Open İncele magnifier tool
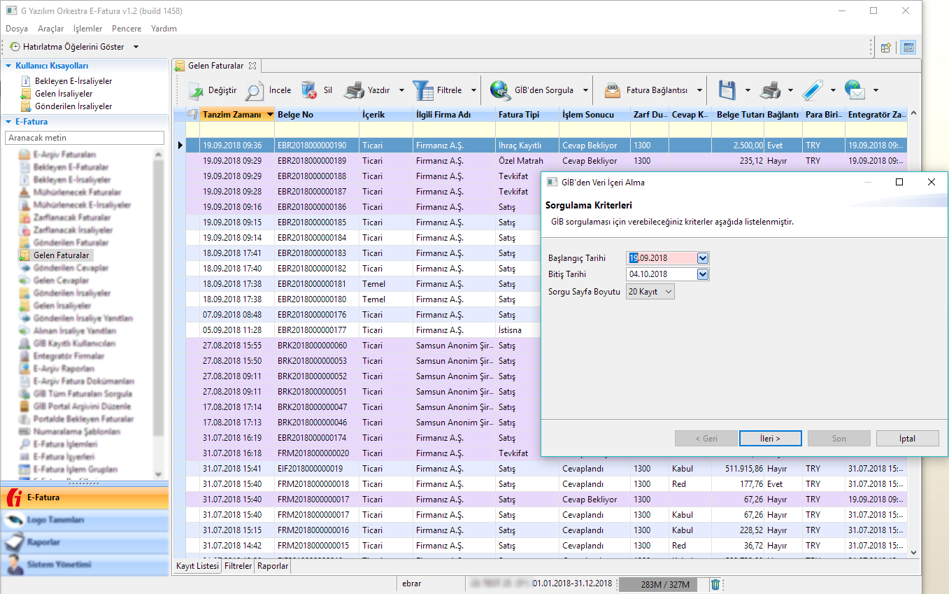 click(x=255, y=90)
